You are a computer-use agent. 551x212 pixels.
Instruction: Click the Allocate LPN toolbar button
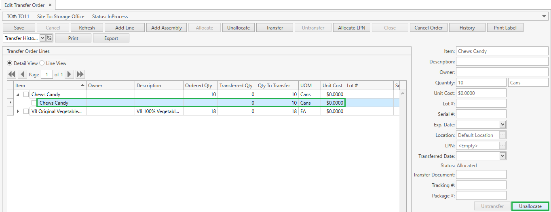351,28
